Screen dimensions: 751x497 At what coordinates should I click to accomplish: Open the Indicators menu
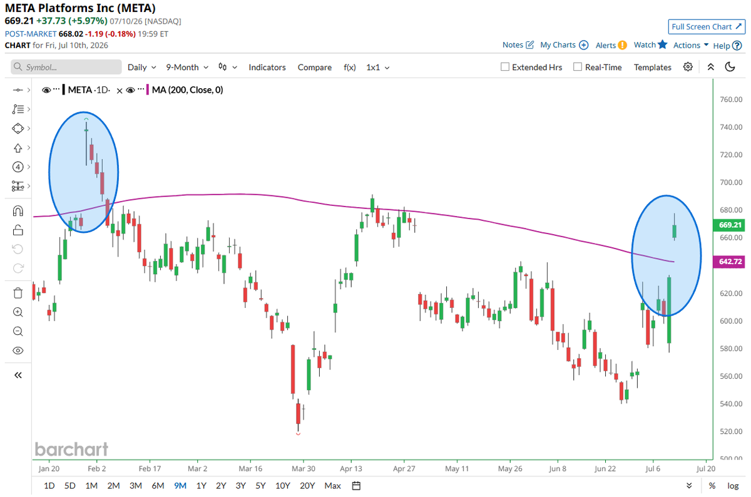tap(267, 67)
